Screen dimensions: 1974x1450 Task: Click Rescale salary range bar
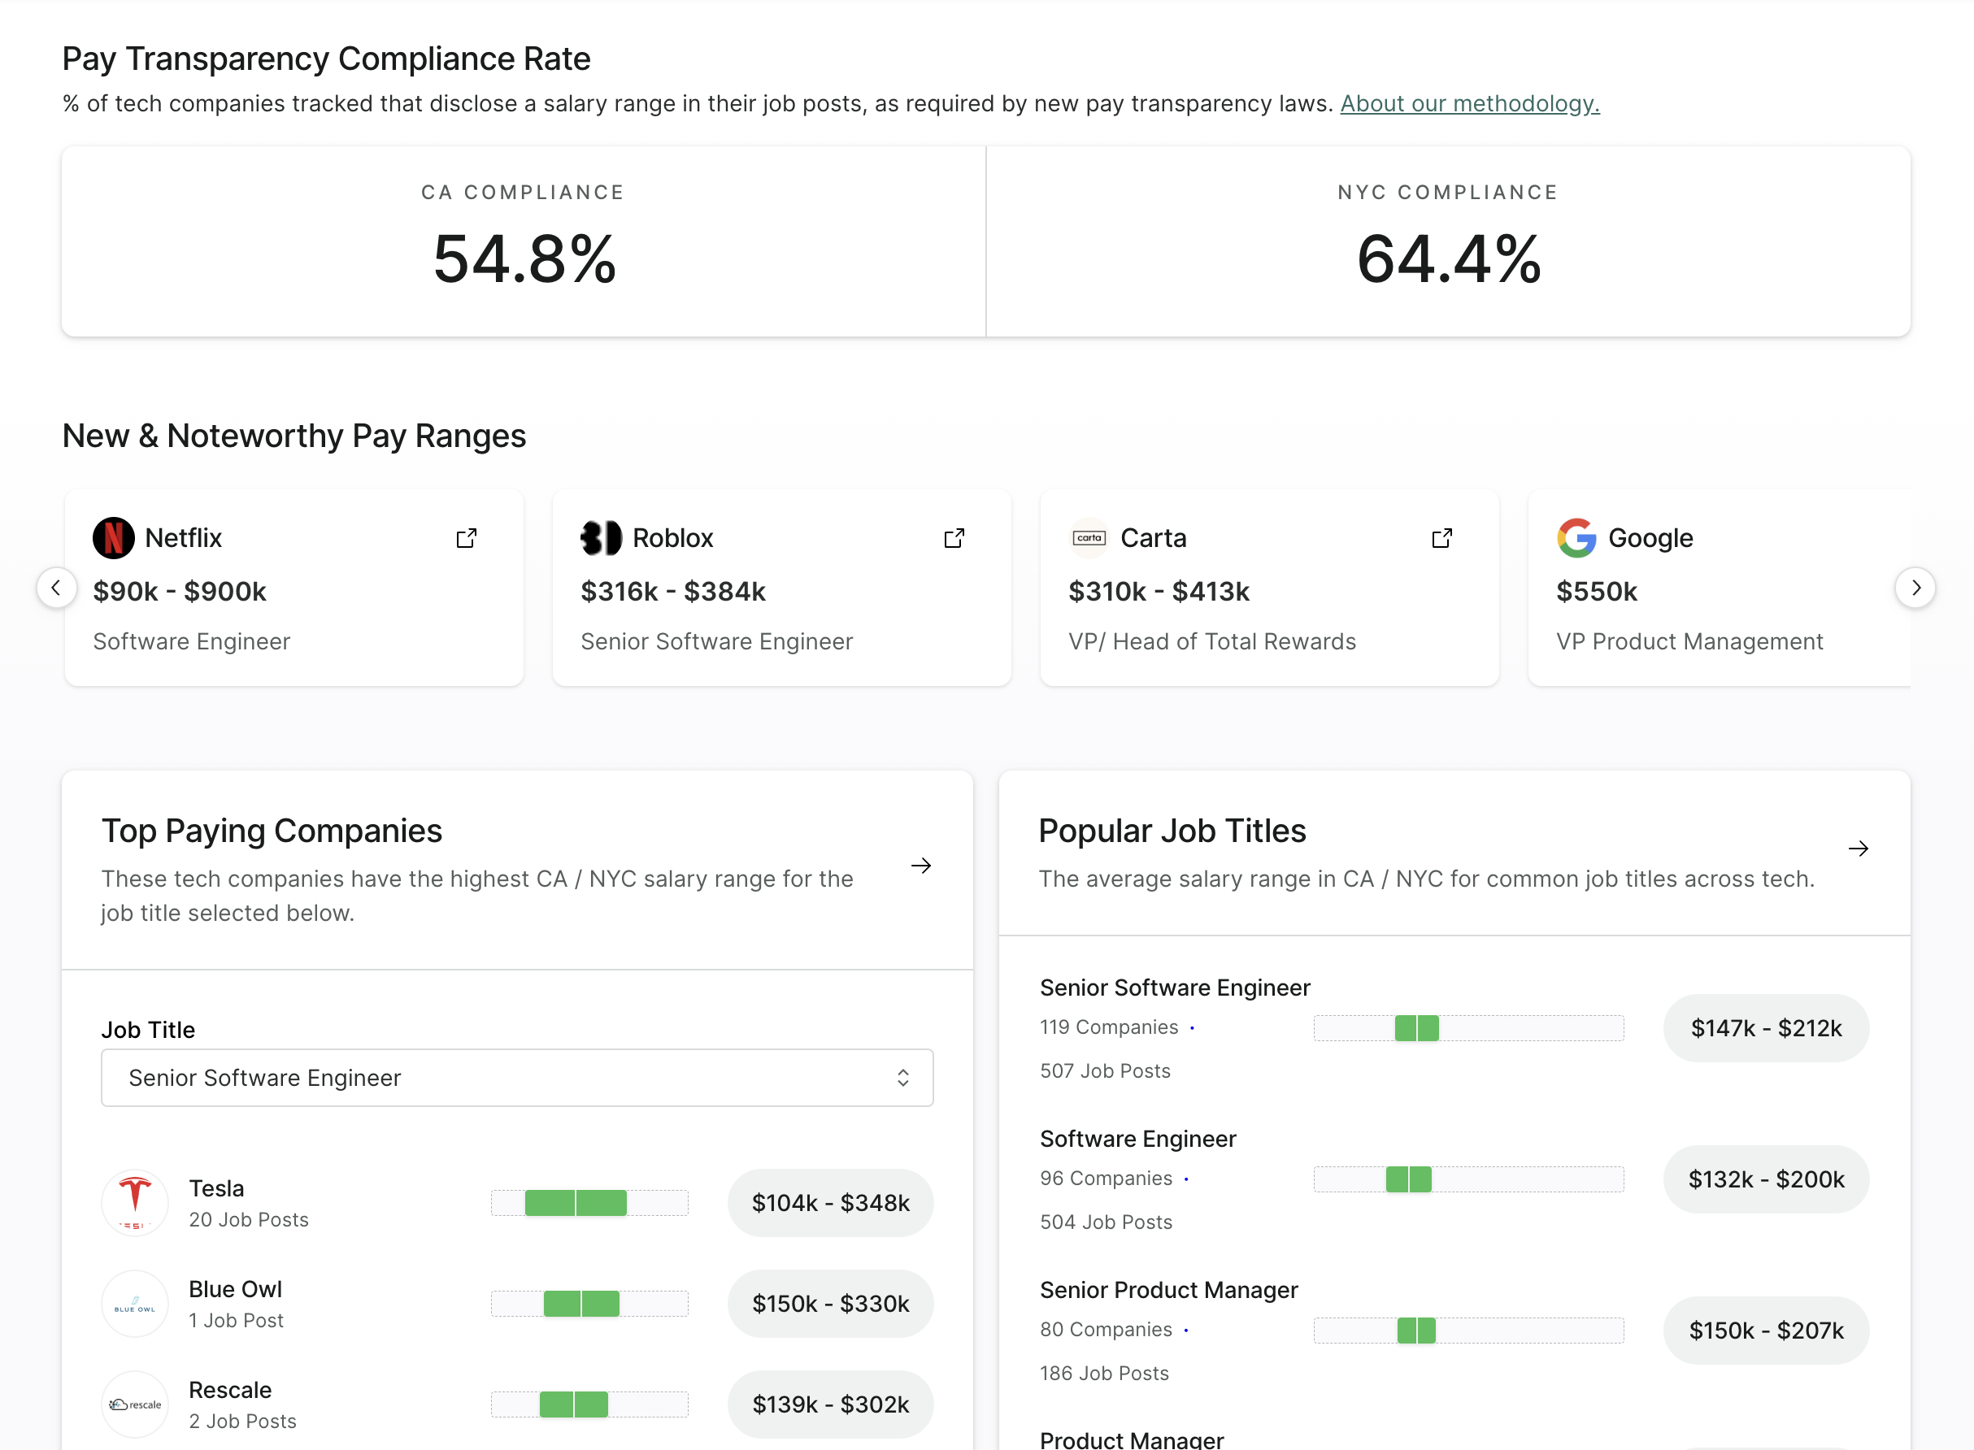(589, 1404)
